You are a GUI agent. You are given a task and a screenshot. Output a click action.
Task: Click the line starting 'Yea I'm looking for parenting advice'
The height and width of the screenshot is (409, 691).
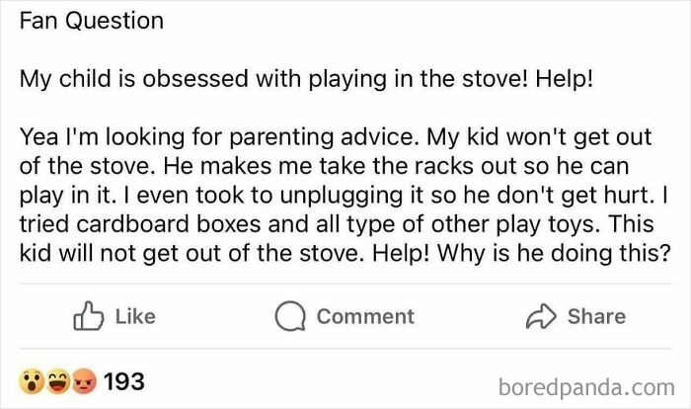(336, 137)
